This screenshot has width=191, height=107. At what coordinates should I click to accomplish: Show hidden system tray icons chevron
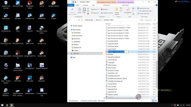pos(172,105)
